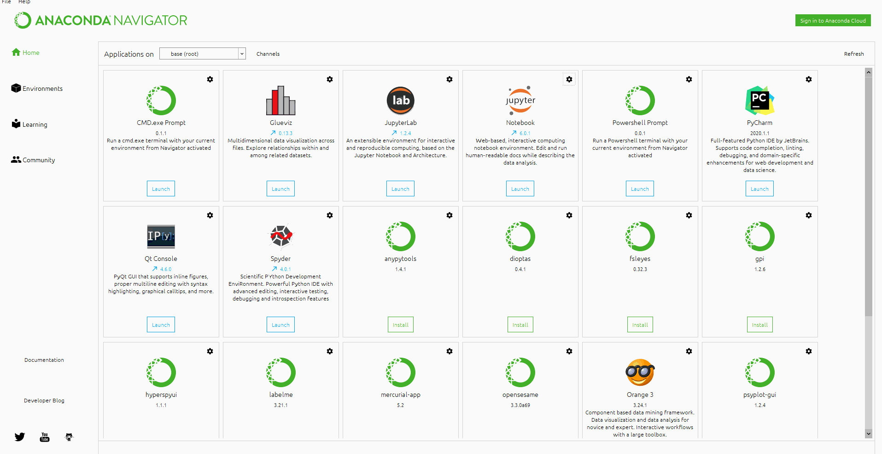Open the File menu
882x454 pixels.
point(6,2)
